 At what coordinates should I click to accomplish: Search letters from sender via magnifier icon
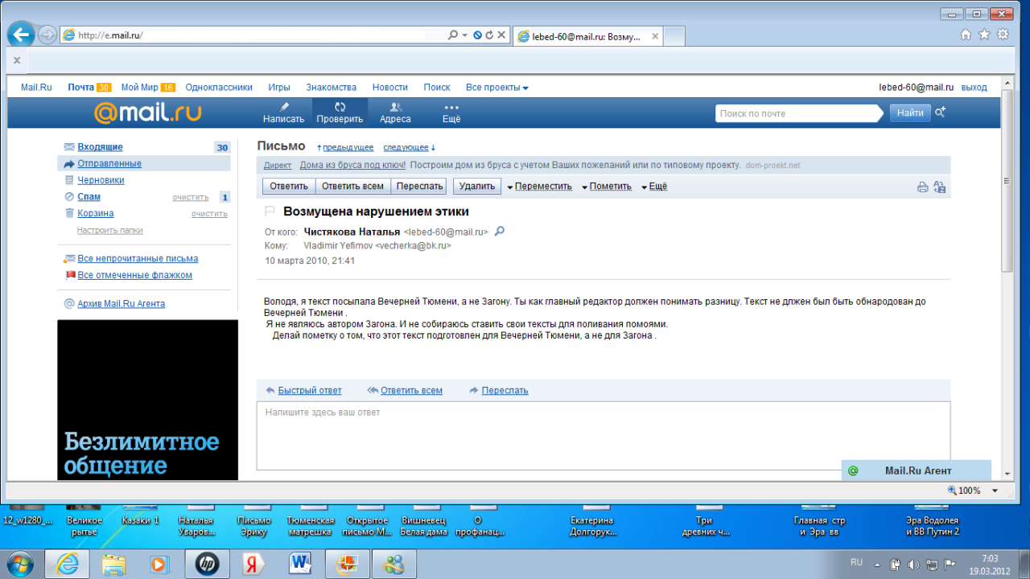click(x=499, y=232)
